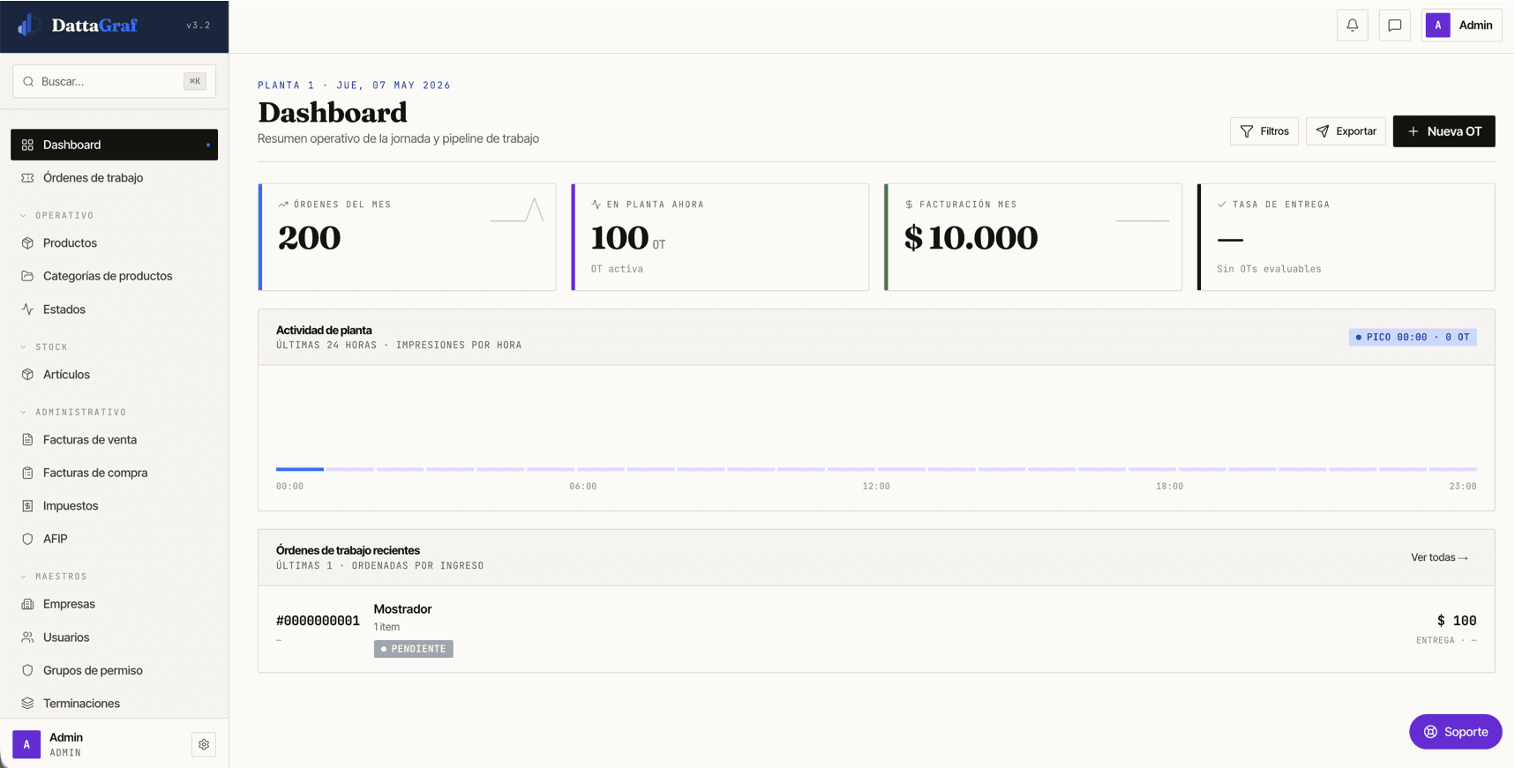1515x768 pixels.
Task: Click the highlighted 00:00 activity bar
Action: [x=300, y=469]
